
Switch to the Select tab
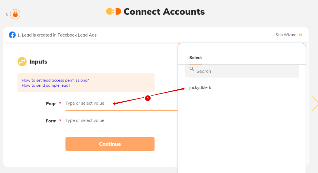point(195,57)
